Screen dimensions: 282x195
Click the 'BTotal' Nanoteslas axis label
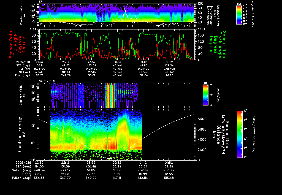point(215,15)
